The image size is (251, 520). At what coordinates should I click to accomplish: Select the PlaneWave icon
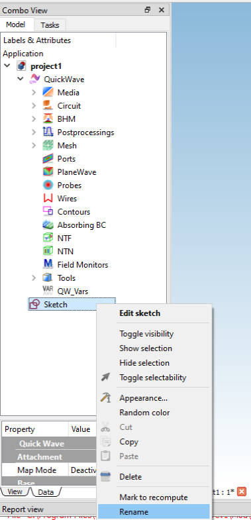(x=48, y=172)
